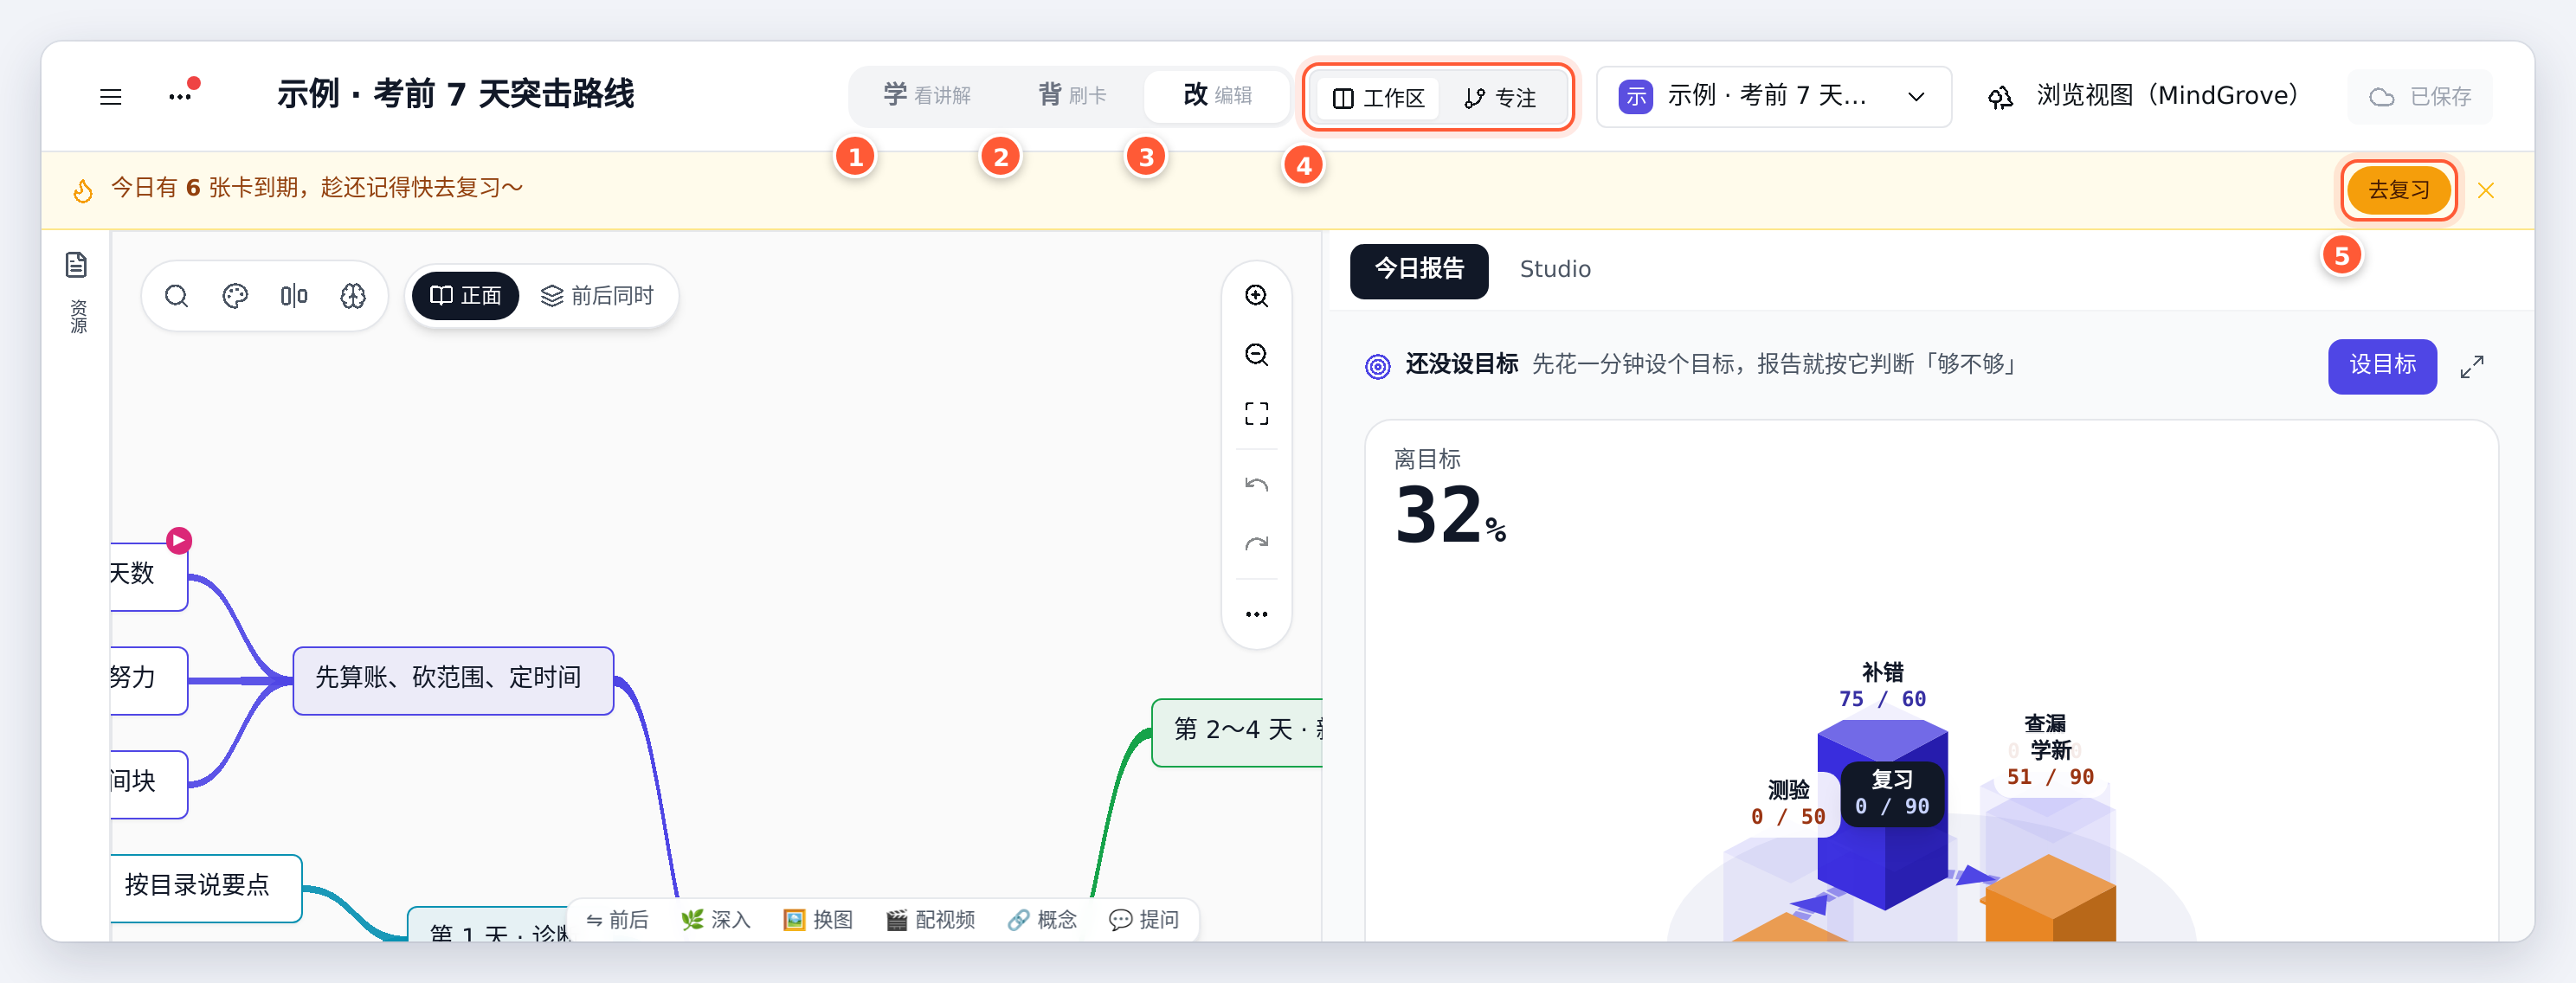Select the 专注 focus mode
Image resolution: width=2576 pixels, height=983 pixels.
pos(1500,98)
